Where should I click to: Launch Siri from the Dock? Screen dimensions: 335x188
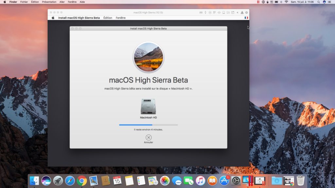pos(46,181)
